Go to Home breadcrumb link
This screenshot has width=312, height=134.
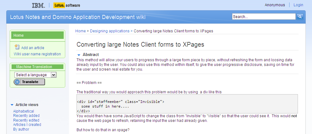pyautogui.click(x=80, y=31)
